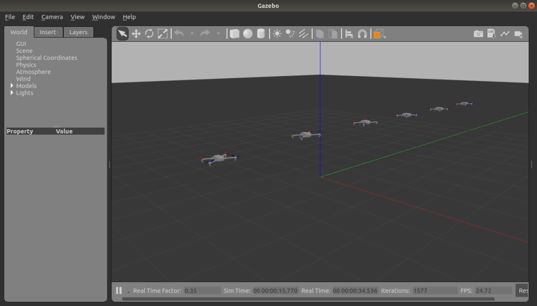Select Wind in the world tree
Screen dimensions: 537x306
[23, 78]
